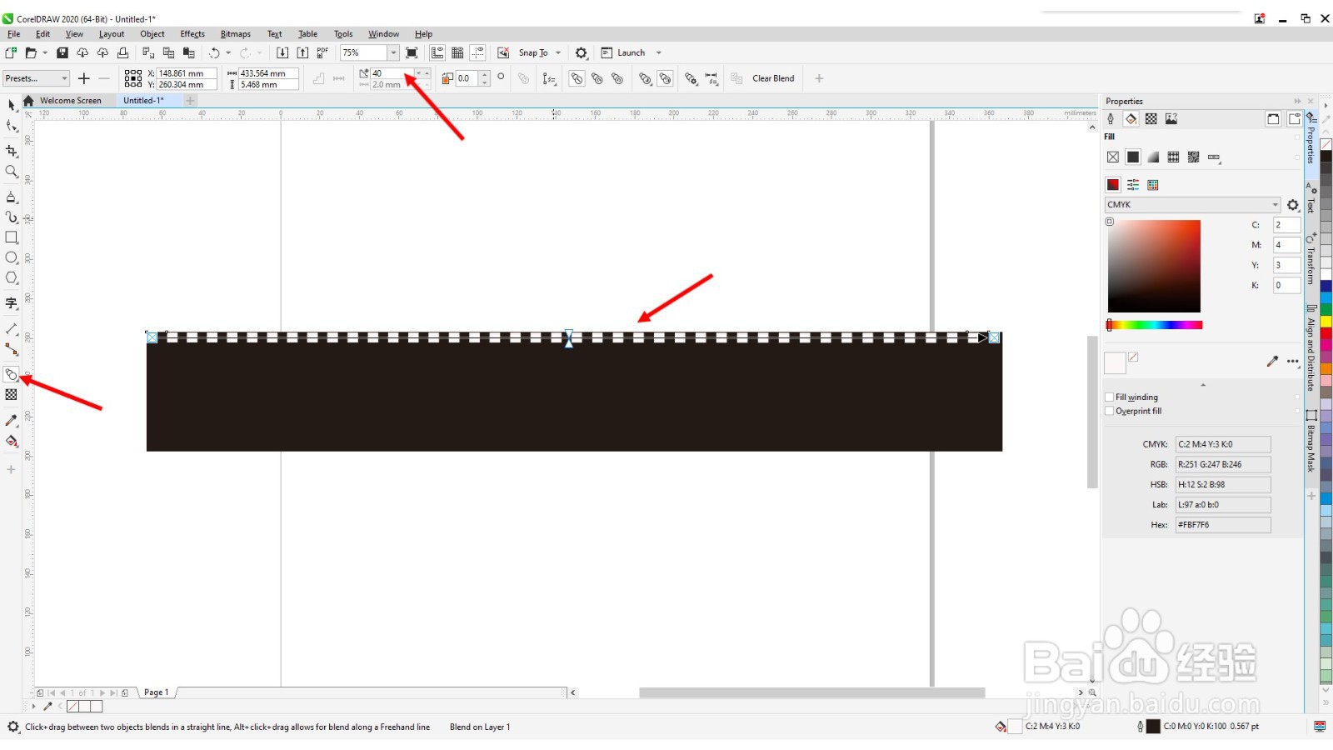Open the zoom level dropdown
Screen dimensions: 1333x750
(393, 52)
